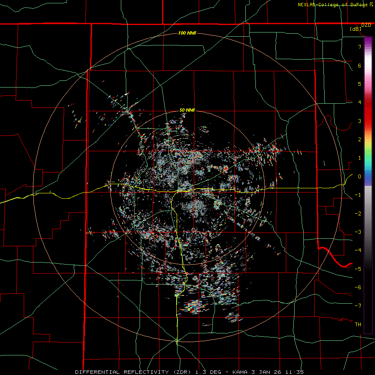Viewport: 375px width, 375px height.
Task: Click the 3 value on the dB scale
Action: 360,121
